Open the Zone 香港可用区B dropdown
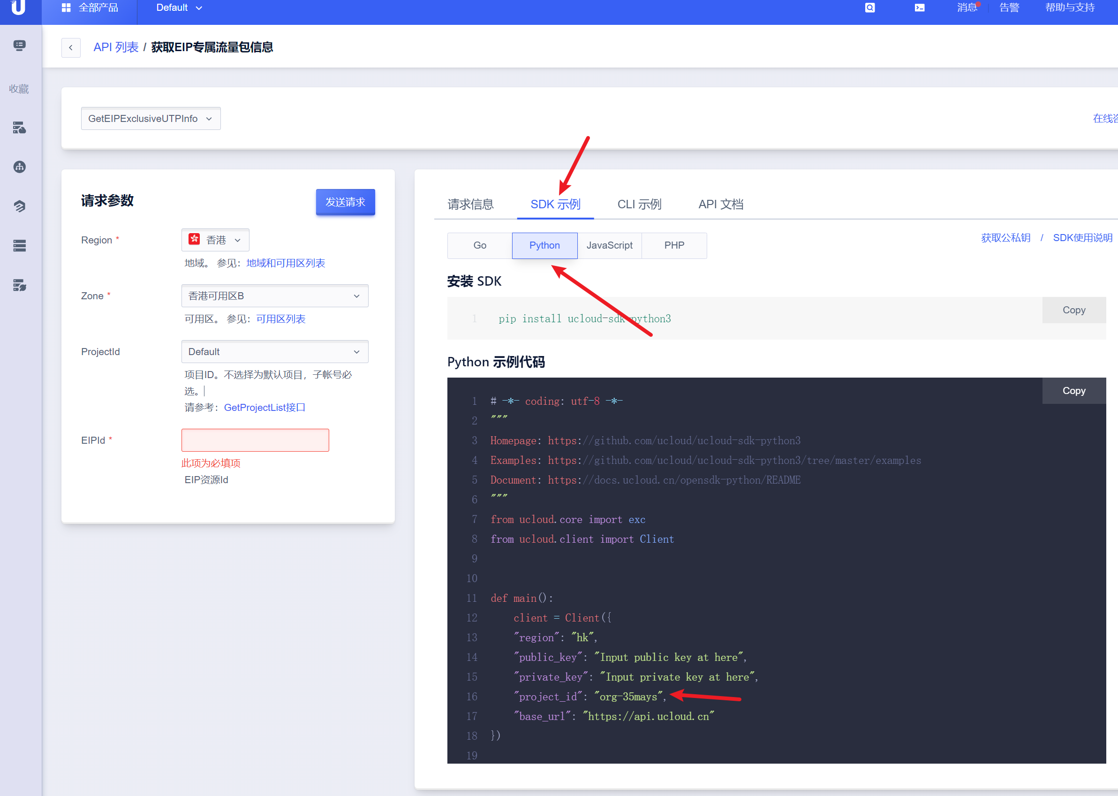Image resolution: width=1118 pixels, height=796 pixels. (275, 296)
